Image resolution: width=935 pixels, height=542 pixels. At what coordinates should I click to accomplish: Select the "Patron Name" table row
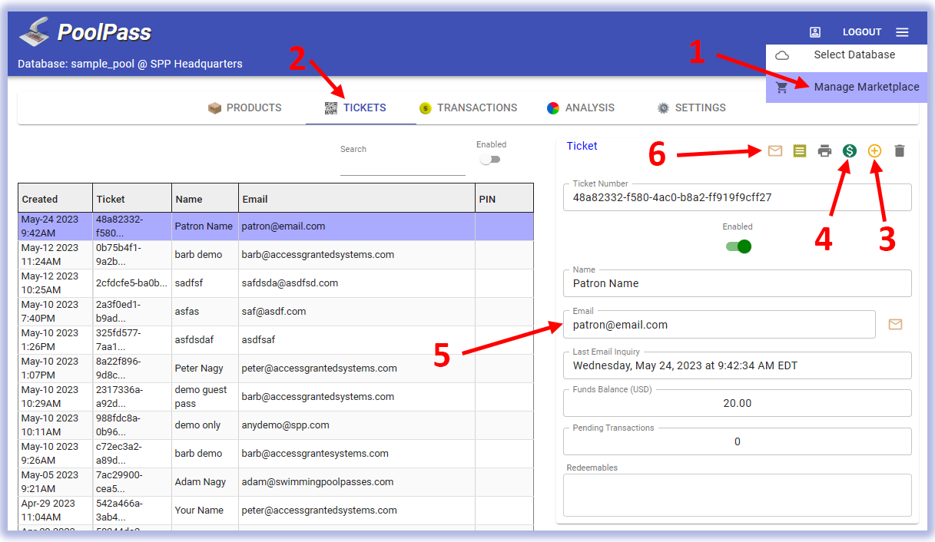pyautogui.click(x=276, y=226)
